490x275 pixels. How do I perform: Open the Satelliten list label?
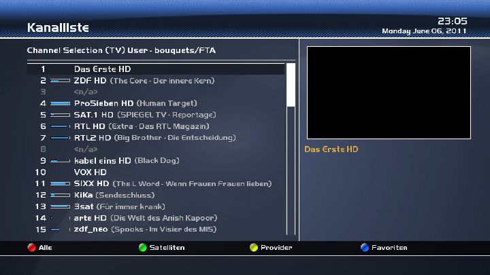(x=167, y=248)
